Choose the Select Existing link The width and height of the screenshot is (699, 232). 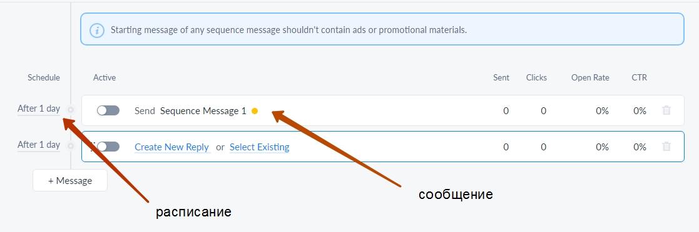pos(260,147)
